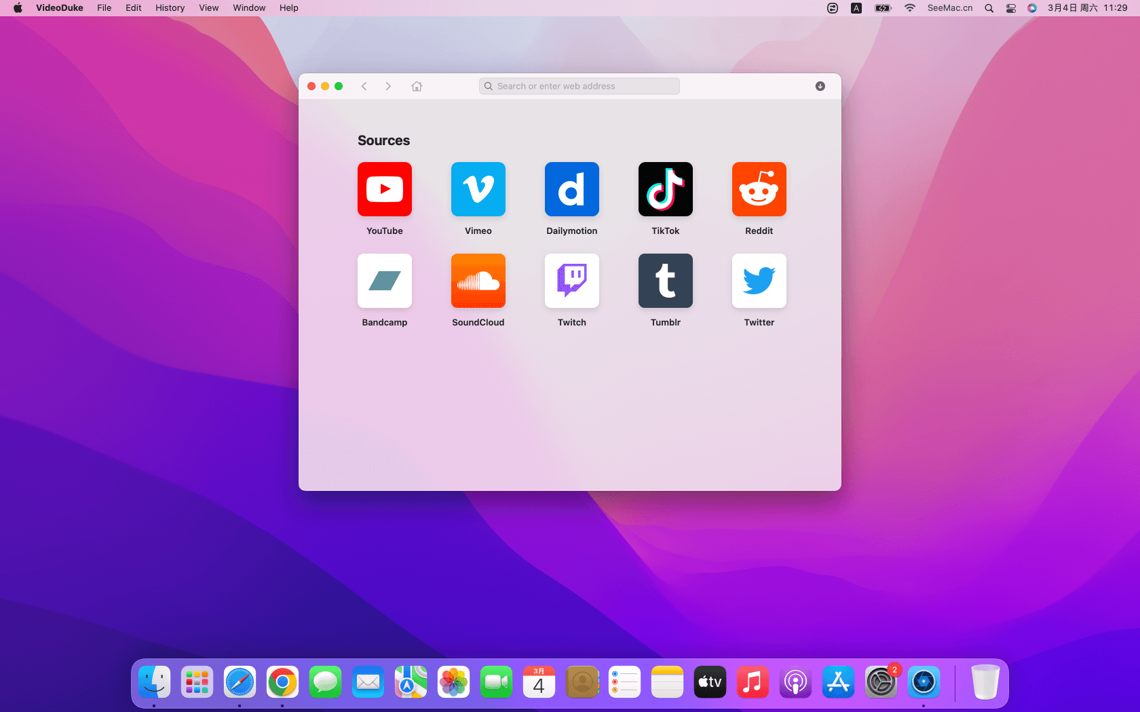Click the home button in toolbar
Viewport: 1140px width, 712px height.
pyautogui.click(x=417, y=86)
